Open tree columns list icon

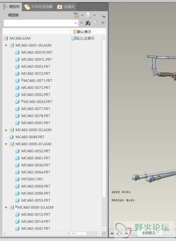(x=89, y=15)
